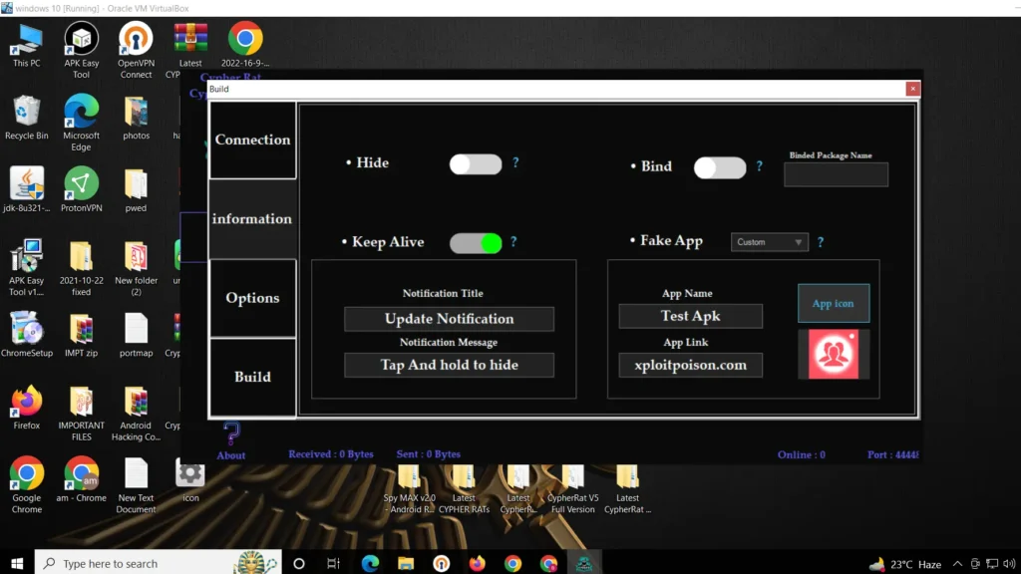Select the portmap file icon
The width and height of the screenshot is (1021, 574).
pyautogui.click(x=136, y=336)
